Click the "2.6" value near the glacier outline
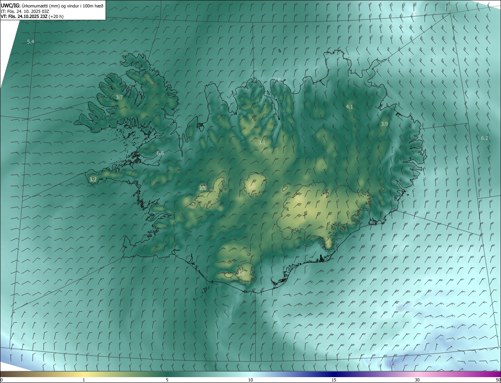 203,188
